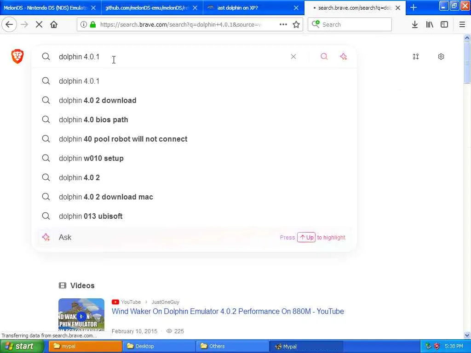Stop loading the current page
The width and height of the screenshot is (471, 353).
coord(39,25)
